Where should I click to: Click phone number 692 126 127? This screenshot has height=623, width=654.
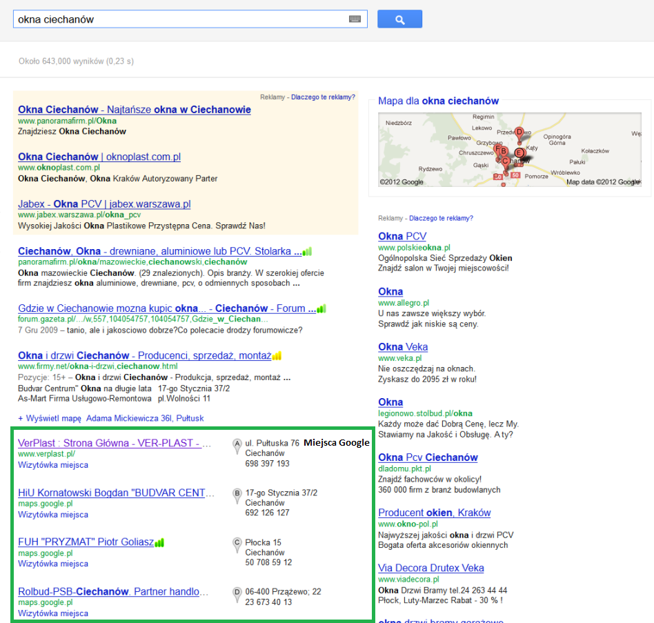[x=268, y=513]
